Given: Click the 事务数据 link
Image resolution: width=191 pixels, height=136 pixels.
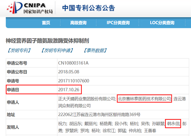Looking at the screenshot, I should (95, 50).
